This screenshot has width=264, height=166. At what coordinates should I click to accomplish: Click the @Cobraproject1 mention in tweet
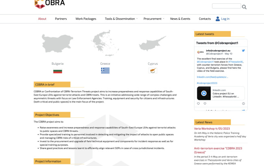pyautogui.click(x=205, y=62)
